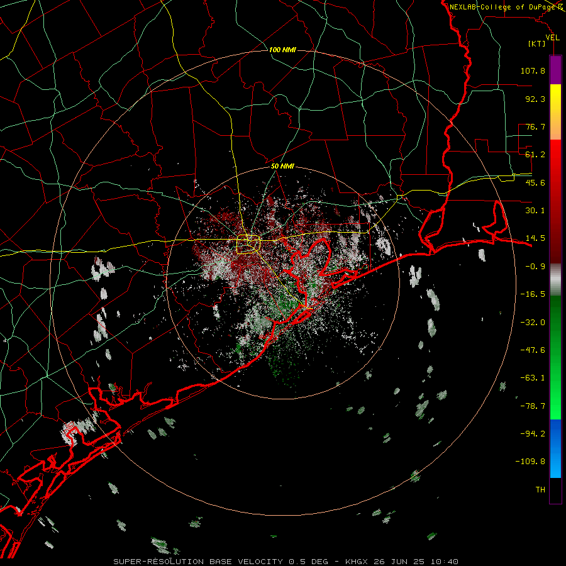Click the 50 NMI range ring label
Viewport: 566px width, 566px height.
pyautogui.click(x=282, y=166)
